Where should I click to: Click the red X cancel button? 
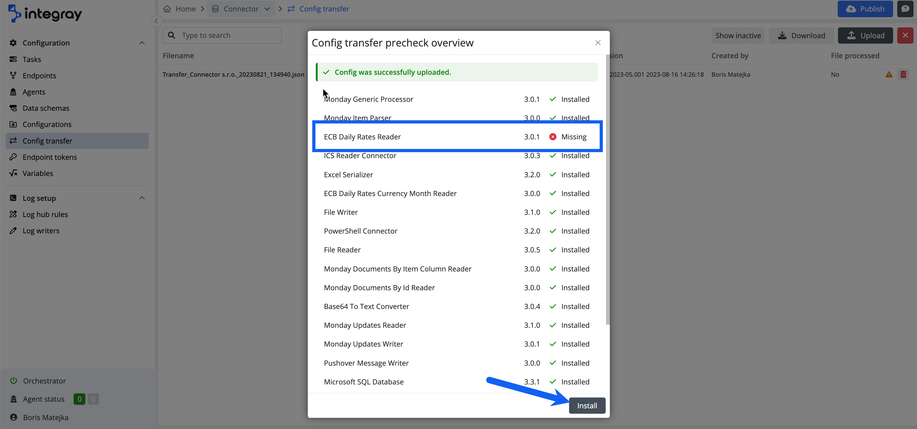905,35
